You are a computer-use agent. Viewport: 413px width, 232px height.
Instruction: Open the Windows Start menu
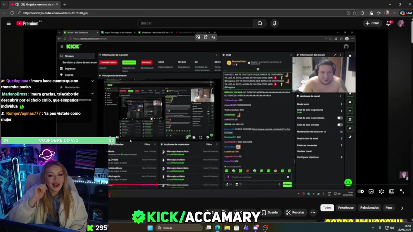(x=150, y=228)
